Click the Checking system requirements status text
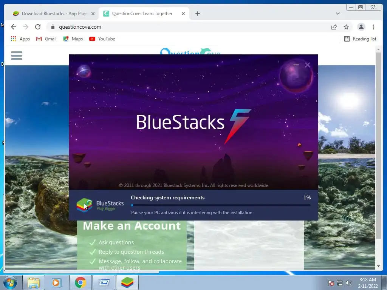 pyautogui.click(x=167, y=197)
